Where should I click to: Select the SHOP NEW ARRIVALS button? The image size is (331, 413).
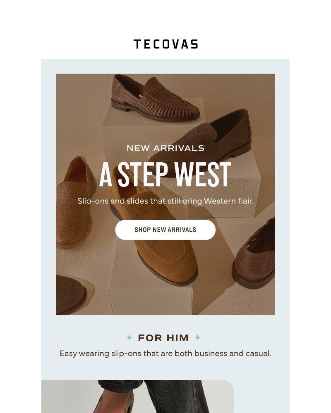tap(165, 230)
